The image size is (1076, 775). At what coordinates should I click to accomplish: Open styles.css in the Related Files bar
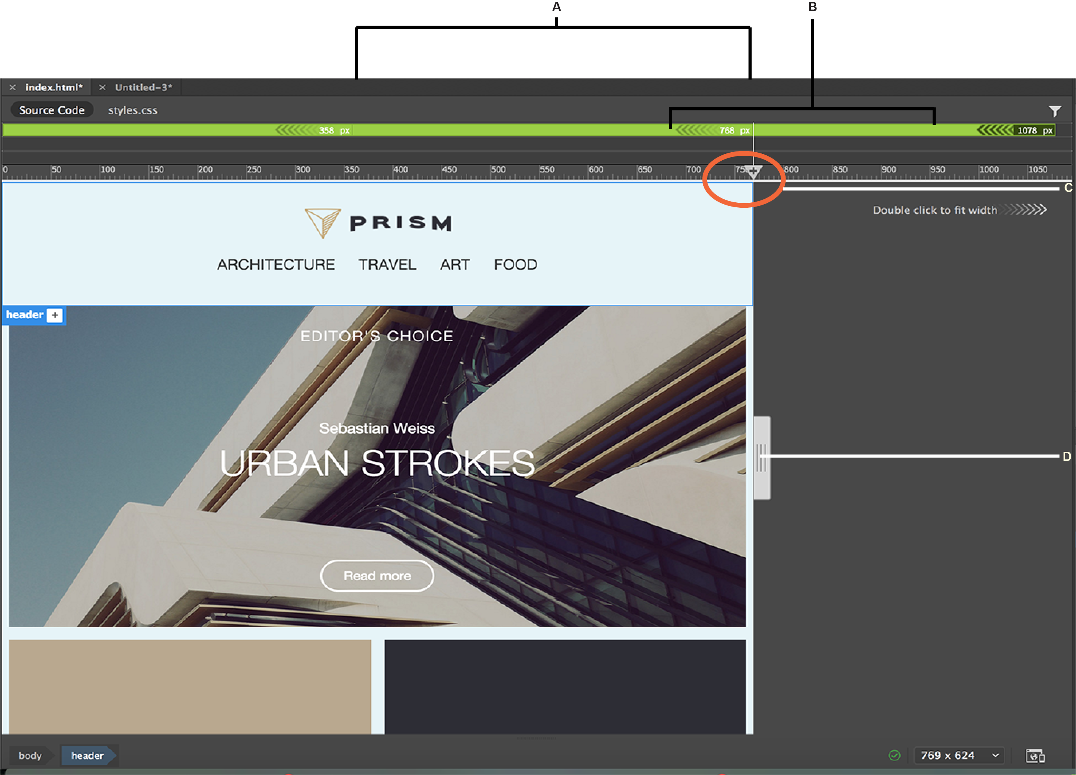point(132,110)
